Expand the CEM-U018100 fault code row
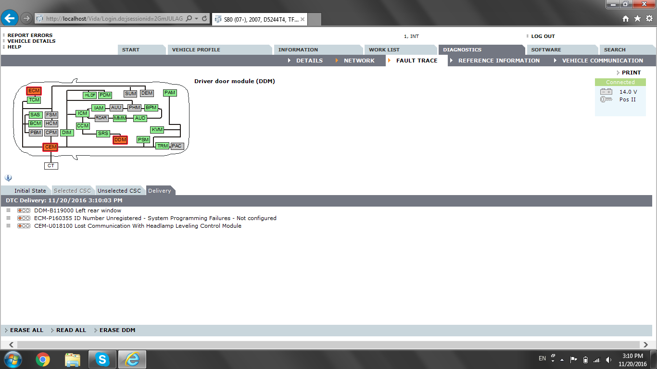The height and width of the screenshot is (369, 657). click(x=9, y=226)
